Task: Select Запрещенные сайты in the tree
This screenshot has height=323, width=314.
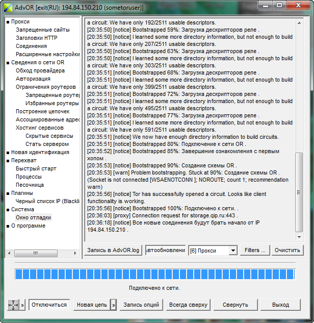Action: (42, 30)
